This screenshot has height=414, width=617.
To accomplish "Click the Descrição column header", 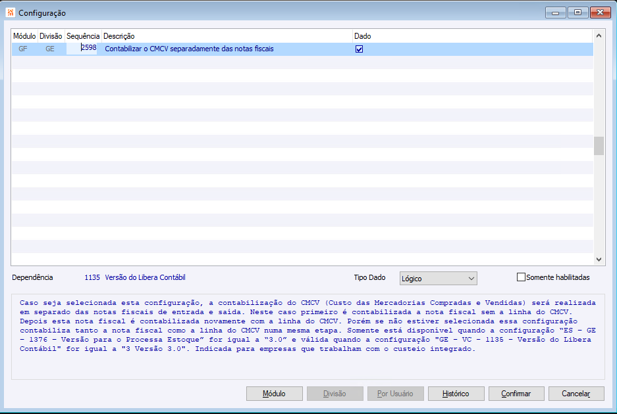I will 227,36.
